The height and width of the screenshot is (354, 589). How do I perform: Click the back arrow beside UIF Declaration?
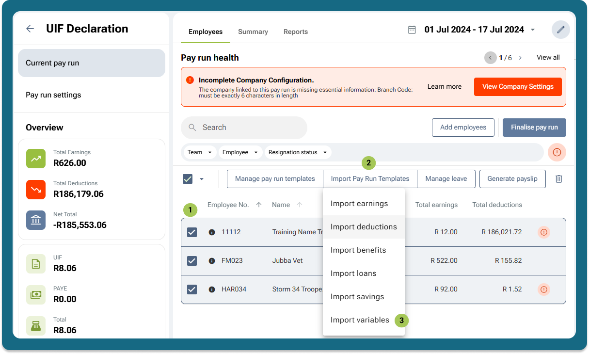pos(30,29)
